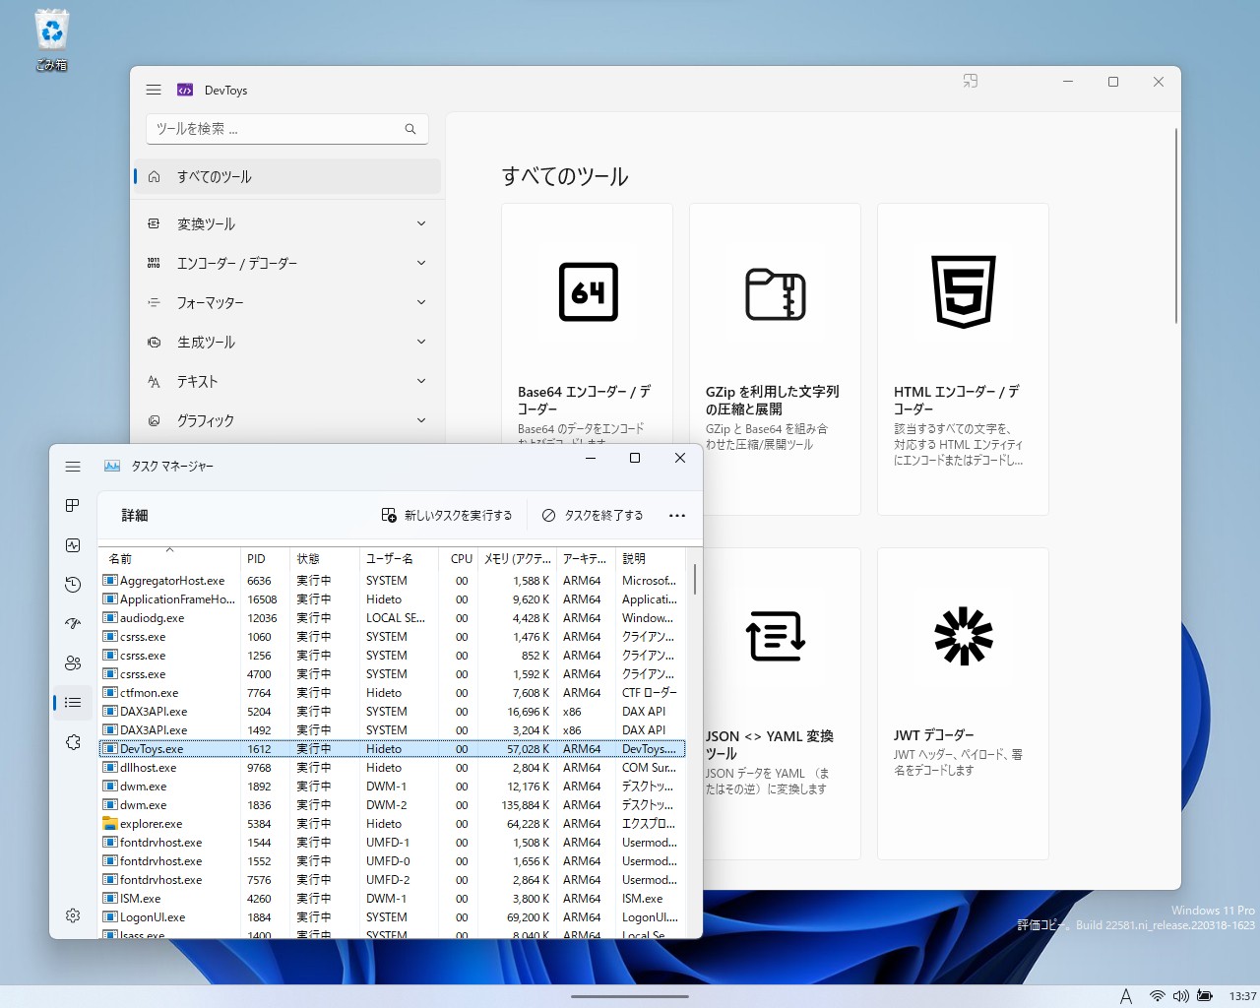Select すべてのツール in the DevToys sidebar
The image size is (1260, 1008).
coord(214,176)
